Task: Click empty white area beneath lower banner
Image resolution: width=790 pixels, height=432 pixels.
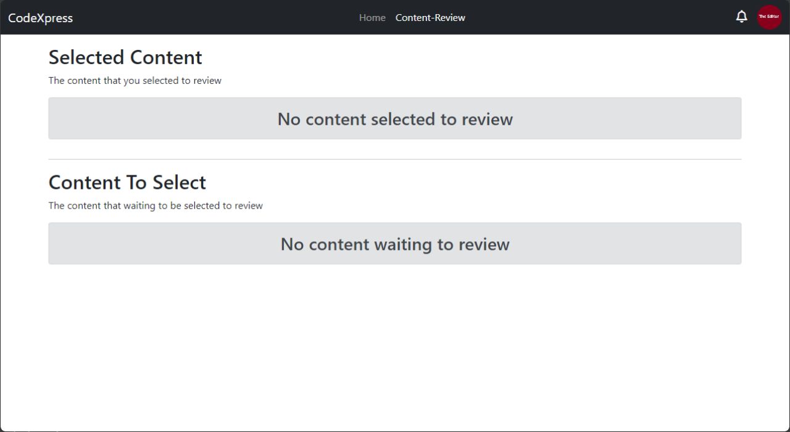Action: pos(395,346)
